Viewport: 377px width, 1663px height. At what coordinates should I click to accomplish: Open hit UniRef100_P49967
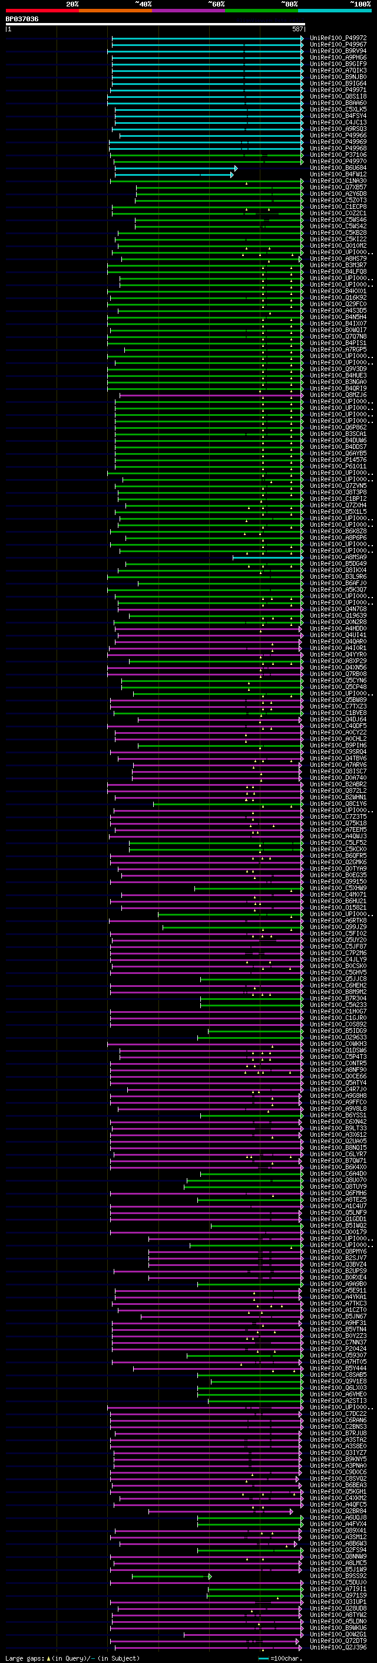[x=338, y=45]
